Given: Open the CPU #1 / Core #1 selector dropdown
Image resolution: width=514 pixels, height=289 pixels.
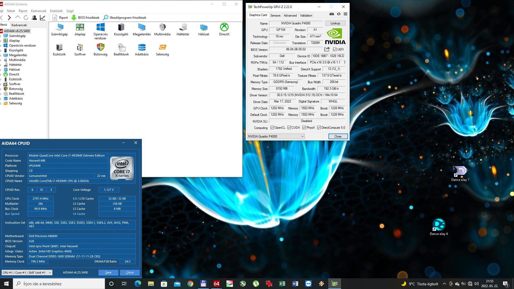Looking at the screenshot, I should pyautogui.click(x=27, y=272).
